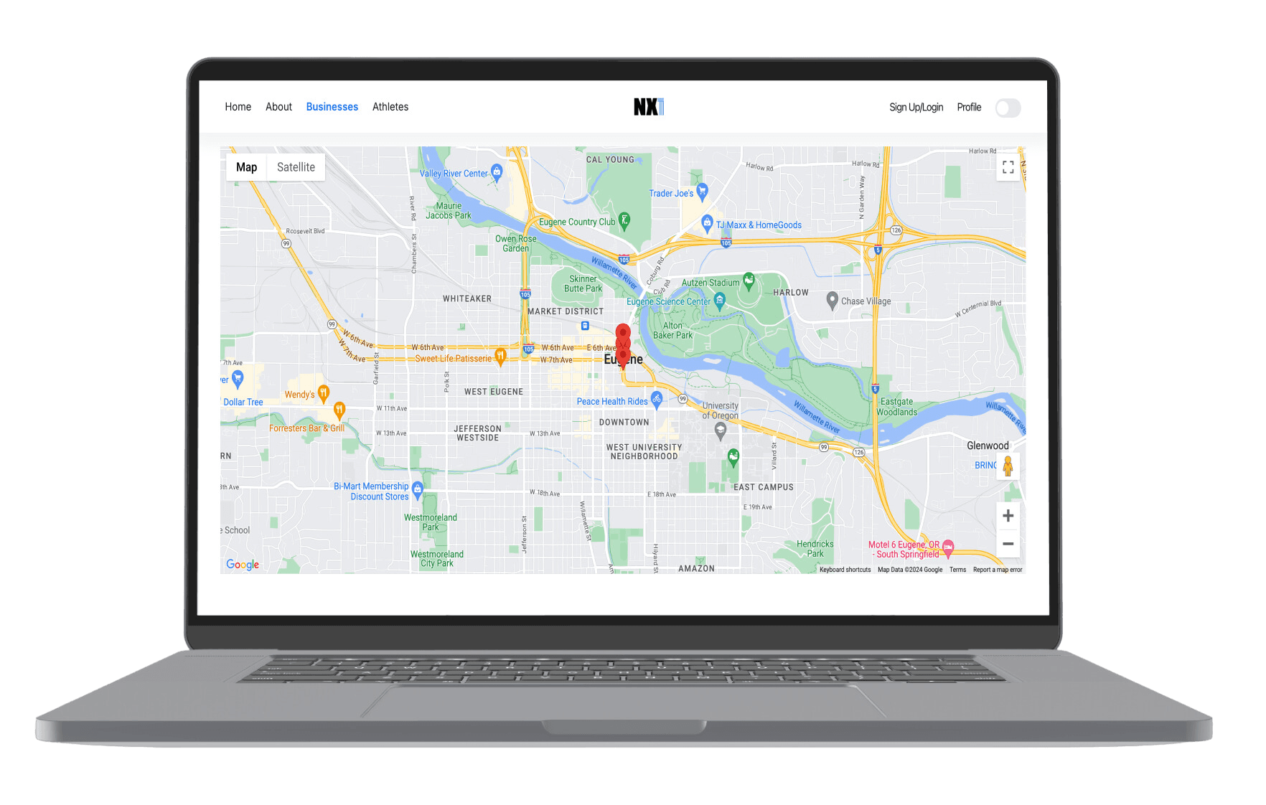1266x805 pixels.
Task: Click the Westmoreland City Park label
Action: click(x=436, y=559)
